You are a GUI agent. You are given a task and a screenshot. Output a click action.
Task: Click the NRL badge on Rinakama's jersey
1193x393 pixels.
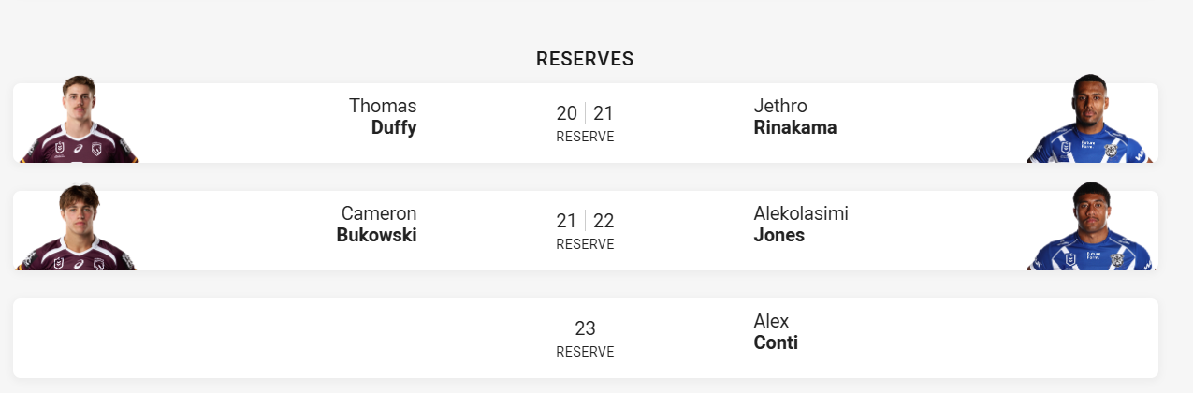click(1066, 149)
